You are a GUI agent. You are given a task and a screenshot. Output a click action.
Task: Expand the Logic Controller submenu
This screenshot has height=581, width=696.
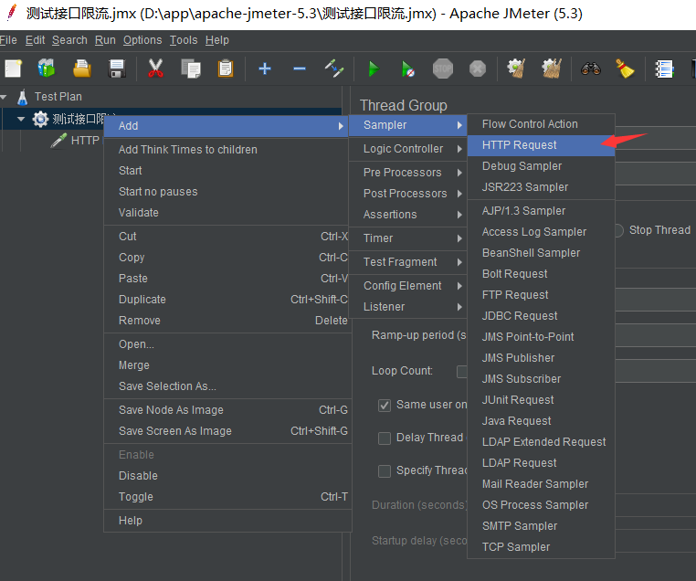click(x=408, y=149)
